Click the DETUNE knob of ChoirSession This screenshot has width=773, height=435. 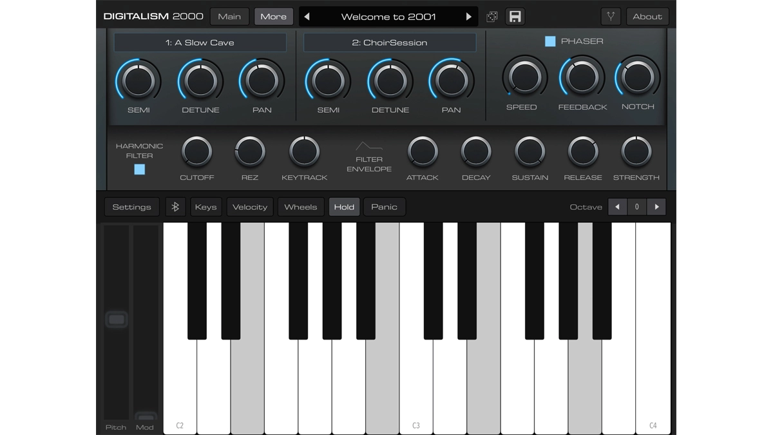point(390,81)
